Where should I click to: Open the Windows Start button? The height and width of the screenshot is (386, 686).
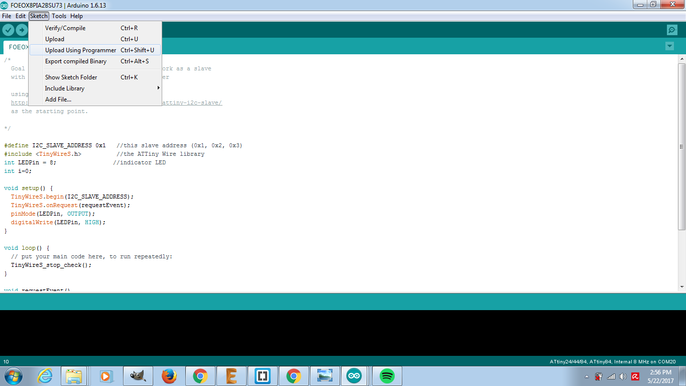[13, 376]
